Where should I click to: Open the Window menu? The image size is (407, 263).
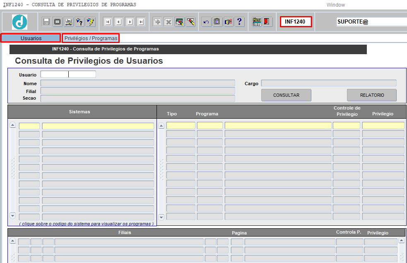336,5
